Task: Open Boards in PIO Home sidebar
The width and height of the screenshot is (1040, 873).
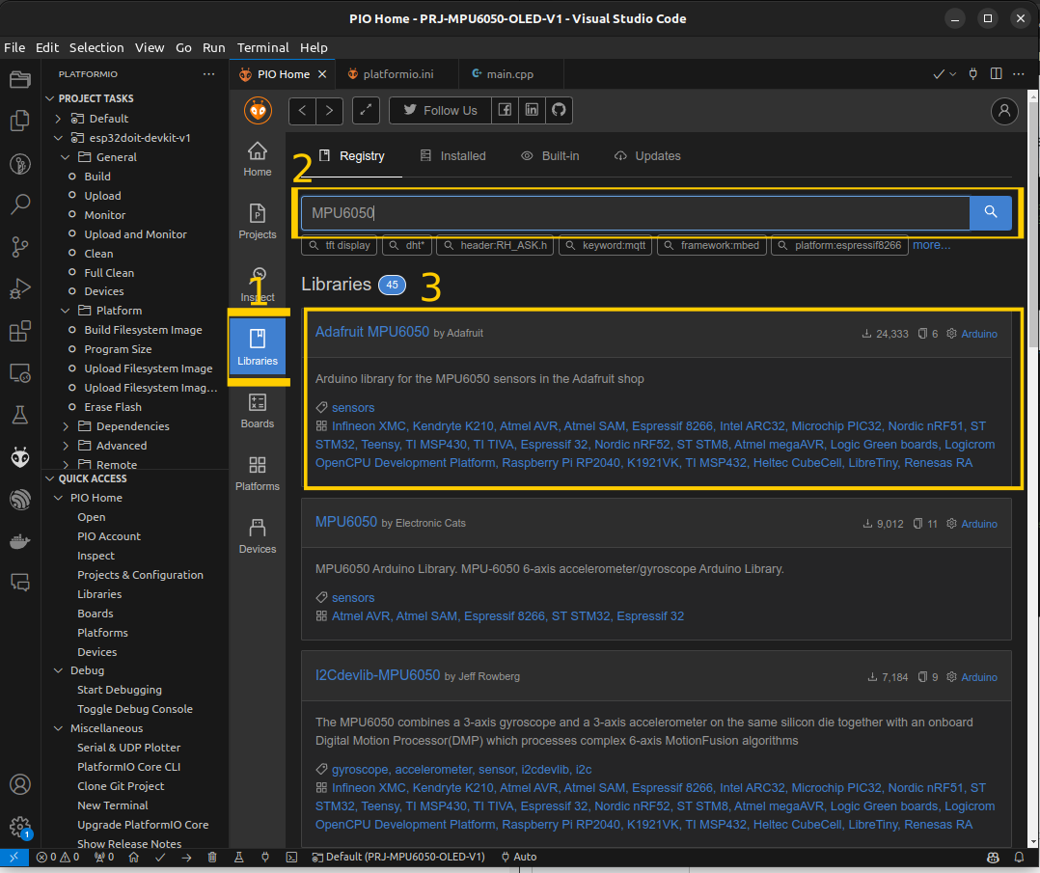Action: 258,411
